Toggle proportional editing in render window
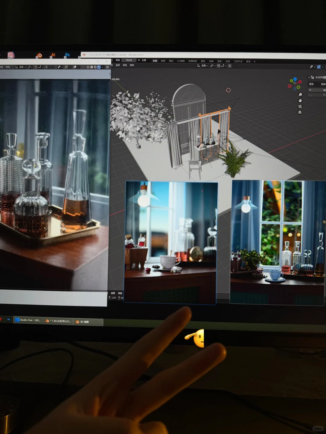The image size is (326, 434). tap(46, 67)
